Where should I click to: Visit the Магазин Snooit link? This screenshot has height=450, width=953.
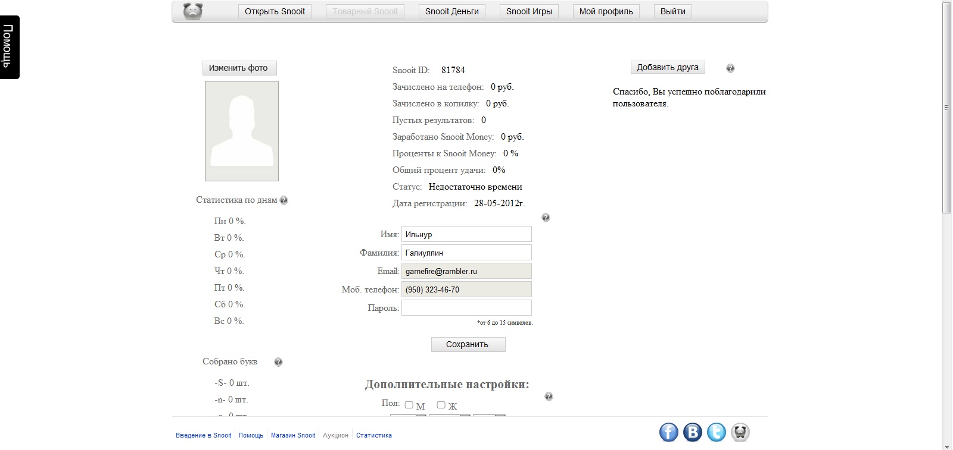tap(293, 436)
